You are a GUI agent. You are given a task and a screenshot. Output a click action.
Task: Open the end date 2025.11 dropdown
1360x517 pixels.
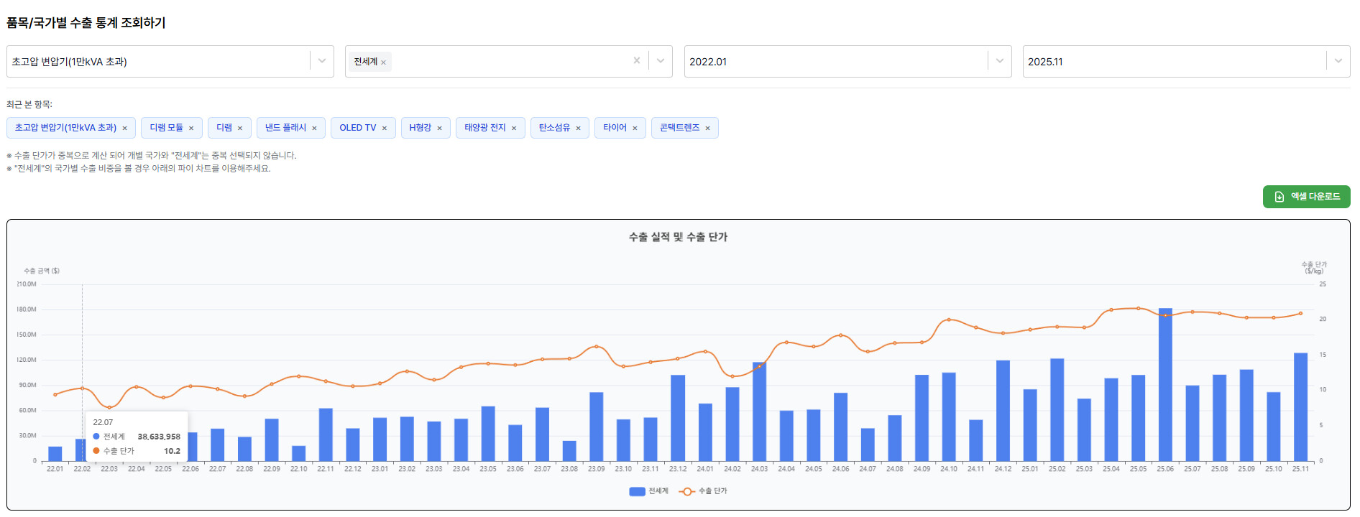tap(1338, 61)
